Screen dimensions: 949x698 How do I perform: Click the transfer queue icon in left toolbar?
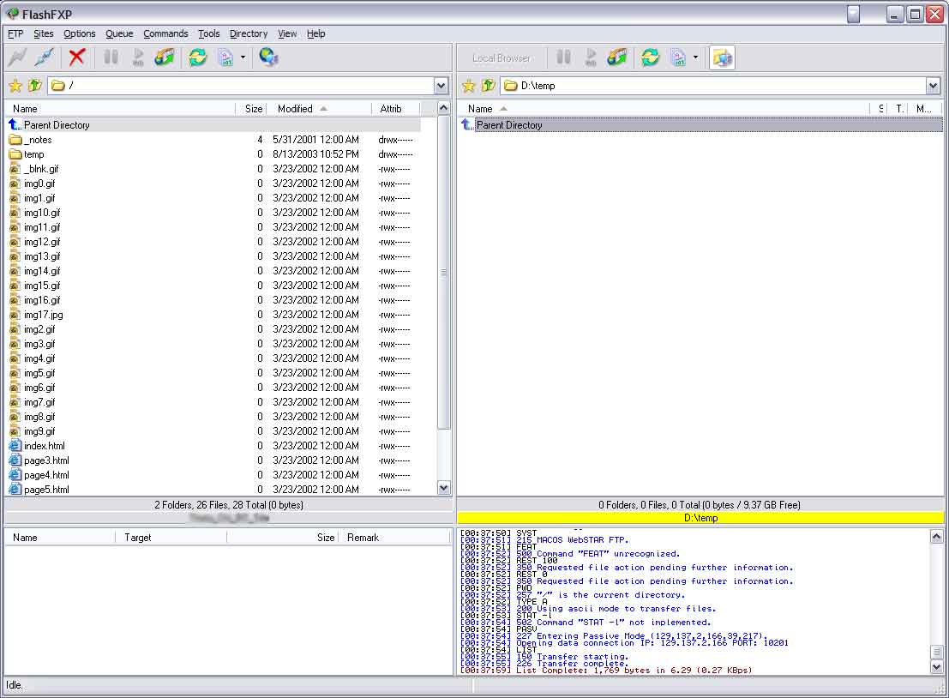point(165,57)
